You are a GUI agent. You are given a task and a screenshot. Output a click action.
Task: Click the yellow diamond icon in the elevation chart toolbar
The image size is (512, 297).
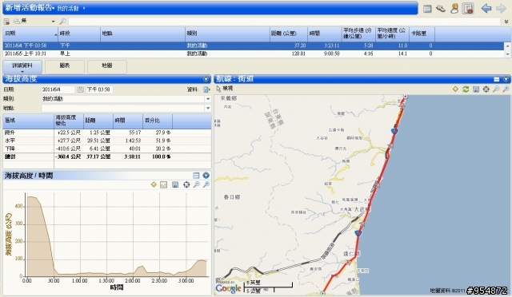(154, 184)
